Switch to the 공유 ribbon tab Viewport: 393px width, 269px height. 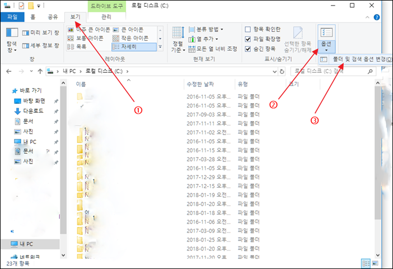53,17
